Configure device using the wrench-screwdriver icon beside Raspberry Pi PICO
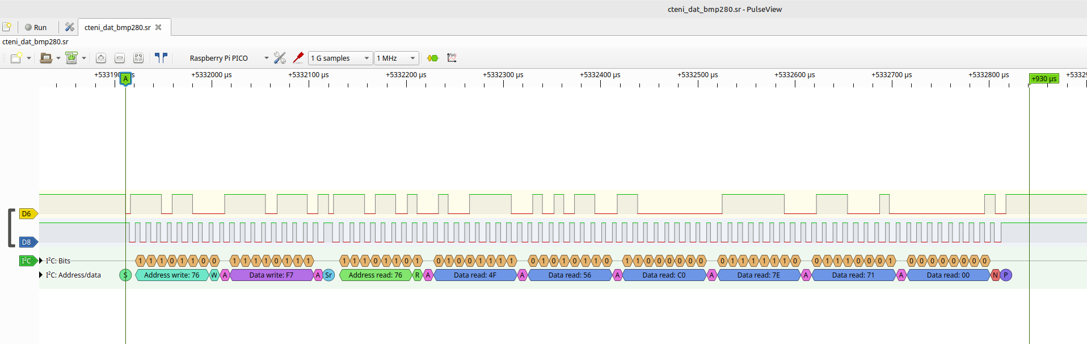This screenshot has height=344, width=1087. [280, 58]
